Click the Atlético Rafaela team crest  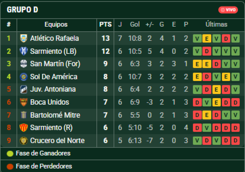[24, 38]
